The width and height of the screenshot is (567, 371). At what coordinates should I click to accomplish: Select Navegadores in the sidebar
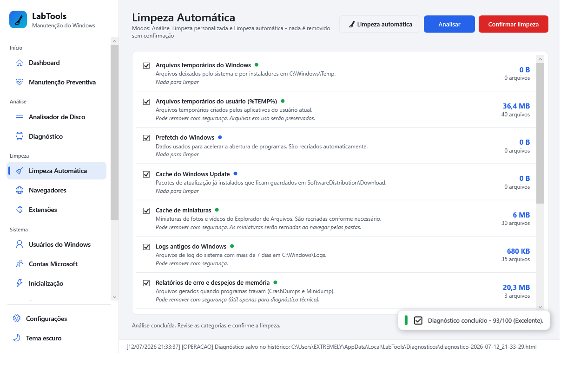[57, 190]
